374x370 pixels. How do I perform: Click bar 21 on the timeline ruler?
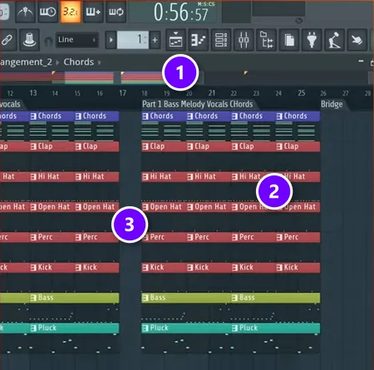(212, 93)
